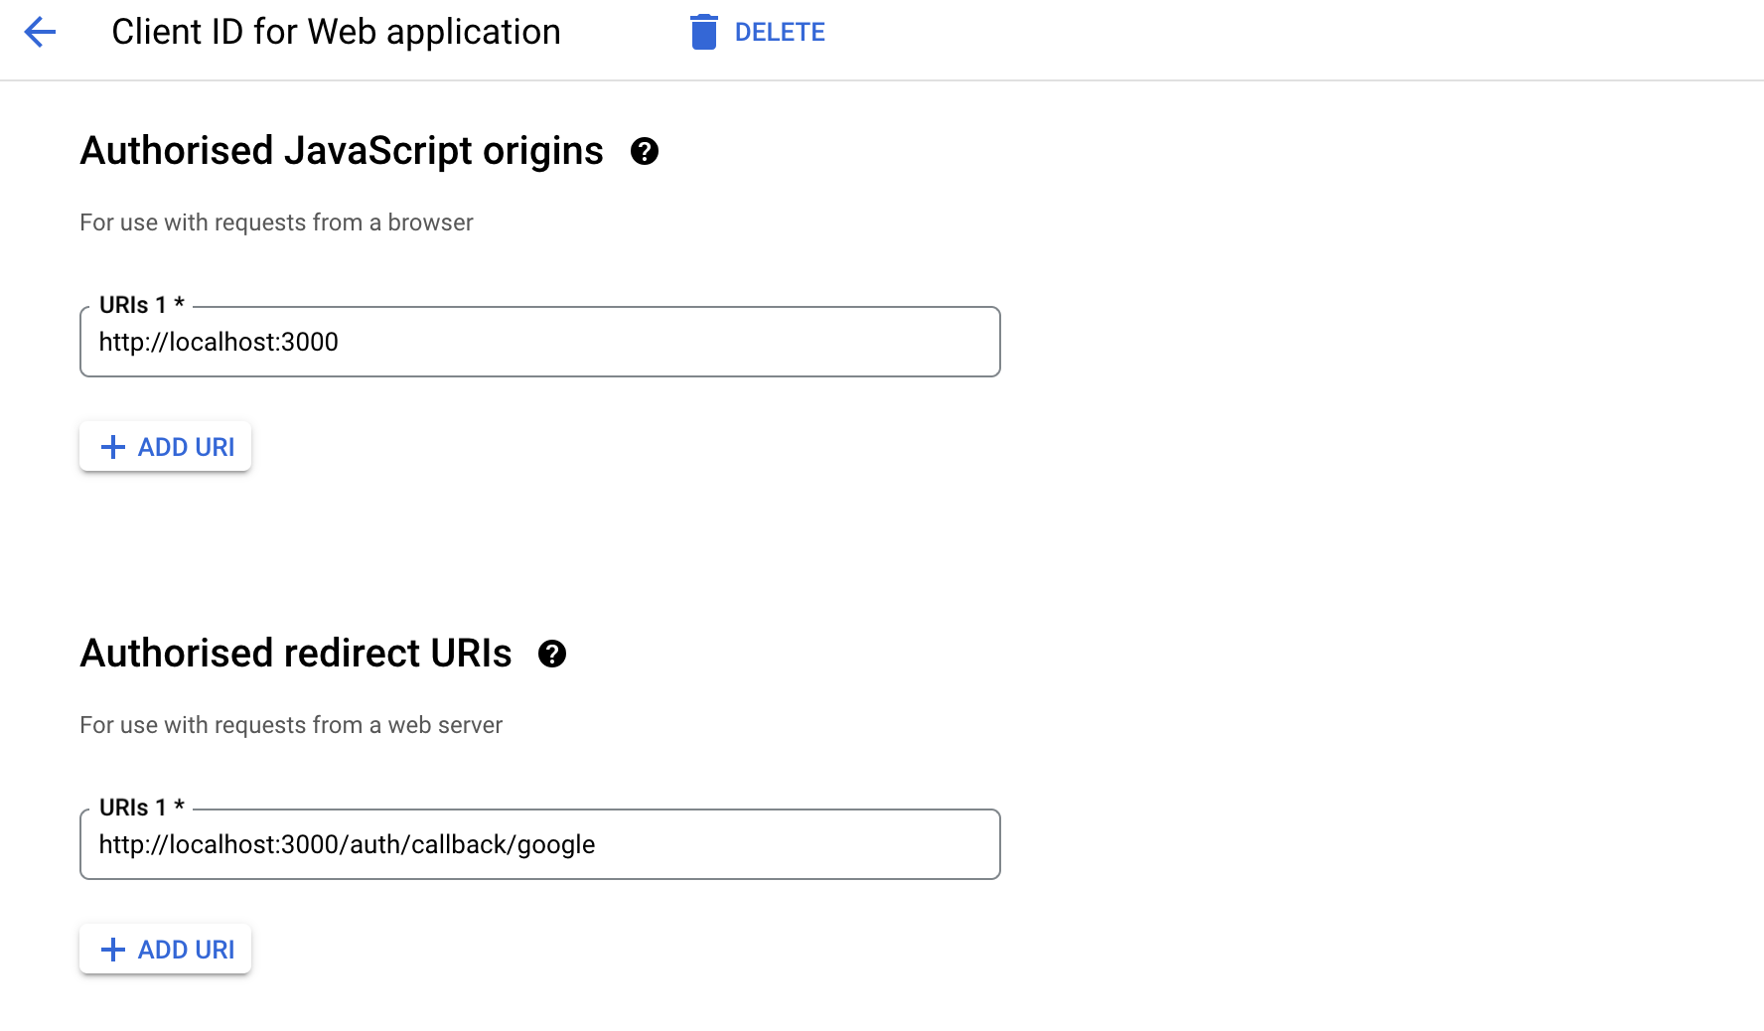This screenshot has width=1764, height=1031.
Task: Click the plus icon in the first ADD URI button
Action: point(112,446)
